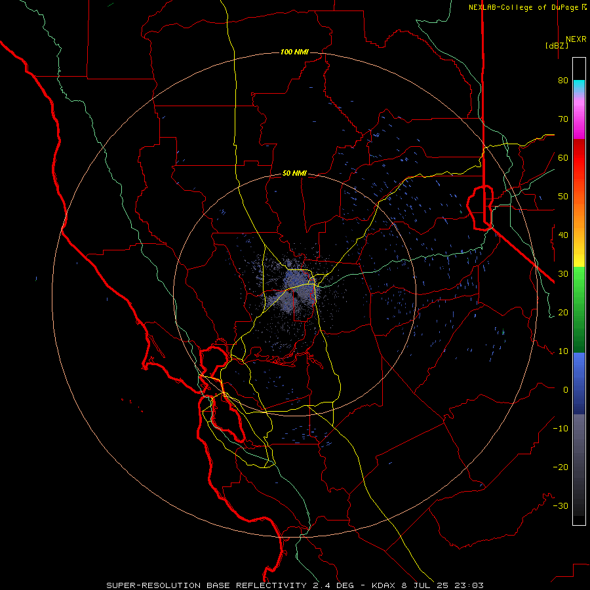Click the -10 value on dBZ scale
Image resolution: width=590 pixels, height=590 pixels.
coord(560,429)
